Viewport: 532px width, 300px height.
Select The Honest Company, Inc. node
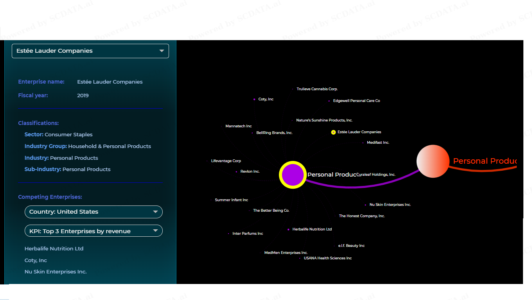coord(362,216)
